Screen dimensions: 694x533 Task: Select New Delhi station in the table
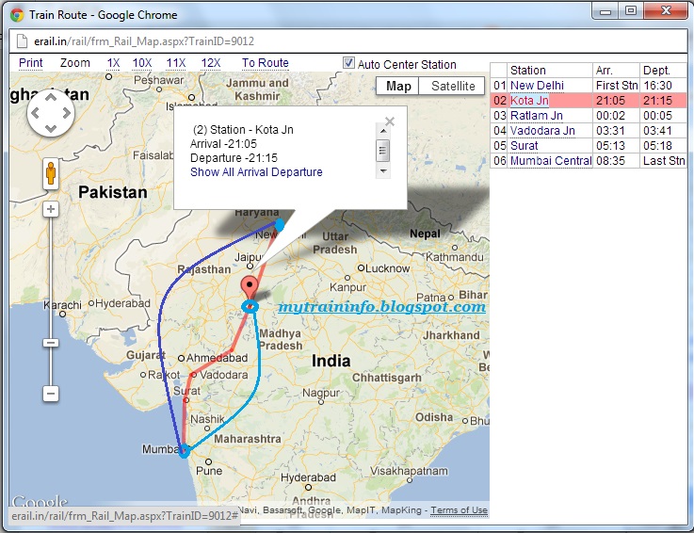point(537,86)
